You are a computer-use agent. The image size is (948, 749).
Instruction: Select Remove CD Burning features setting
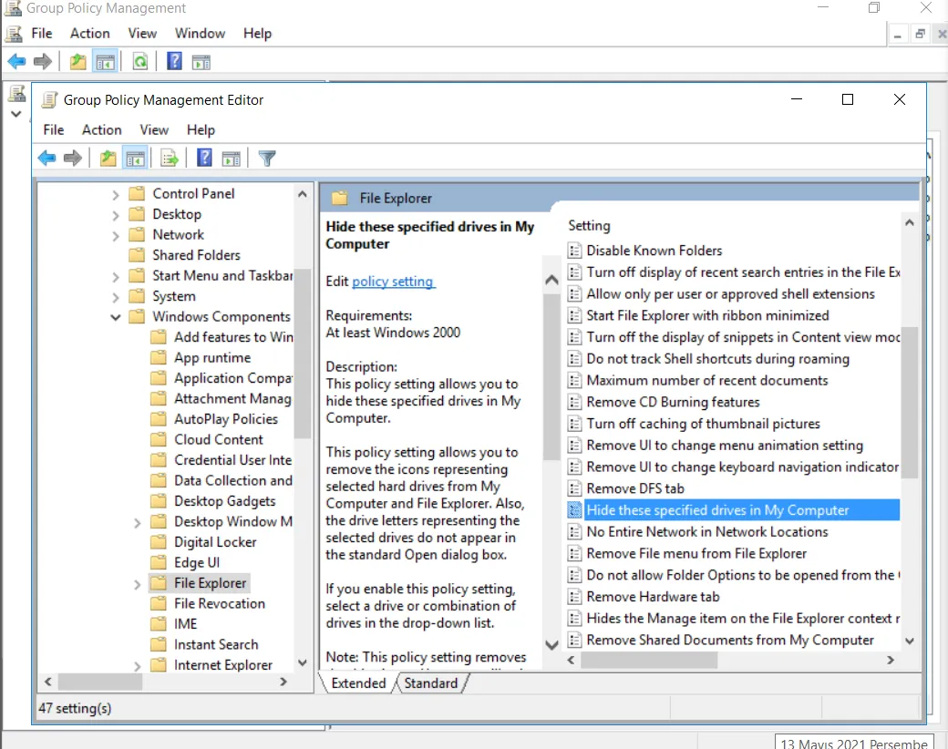pyautogui.click(x=673, y=402)
